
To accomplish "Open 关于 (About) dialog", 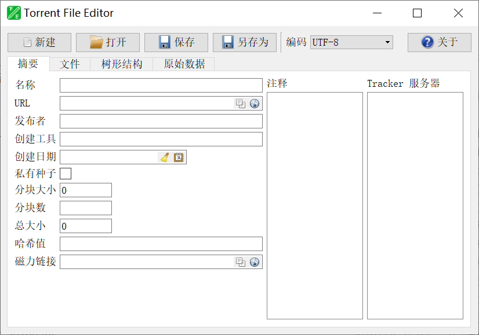I will click(x=440, y=42).
